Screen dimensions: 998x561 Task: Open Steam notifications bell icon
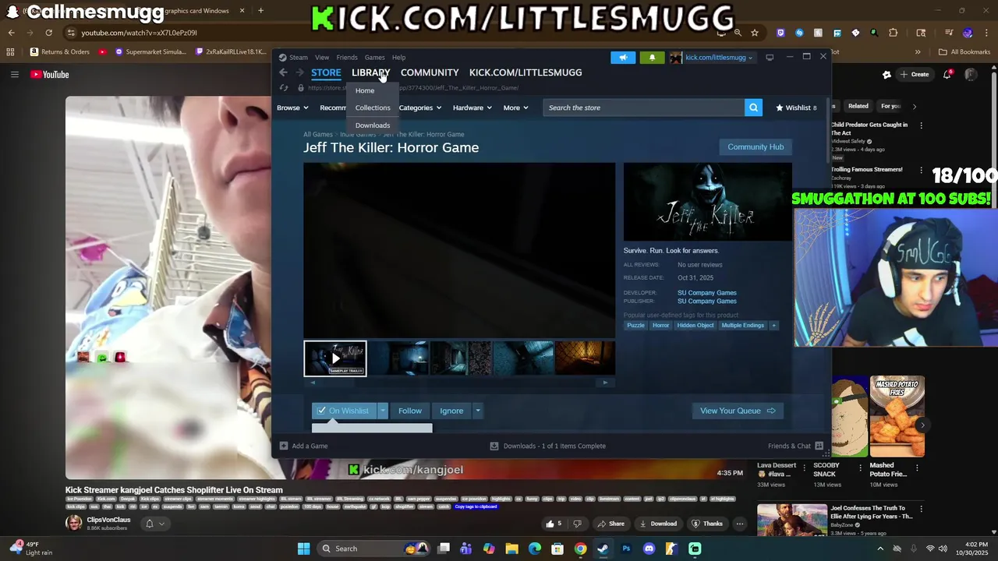(652, 57)
